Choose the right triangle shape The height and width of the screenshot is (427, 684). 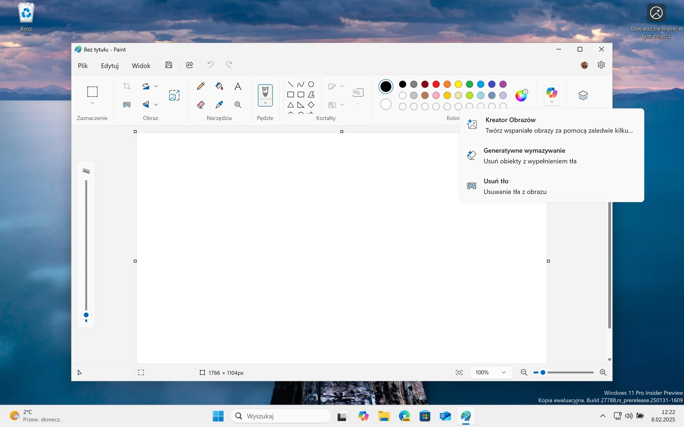[x=301, y=105]
